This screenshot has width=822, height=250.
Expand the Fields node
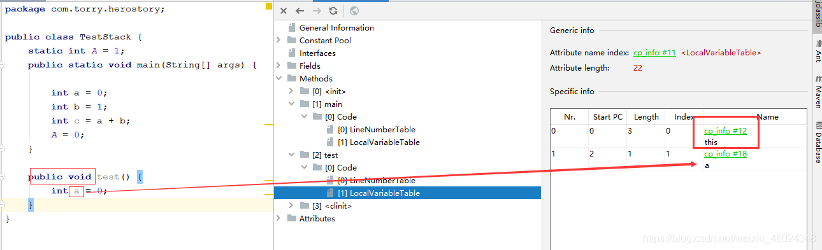click(278, 66)
